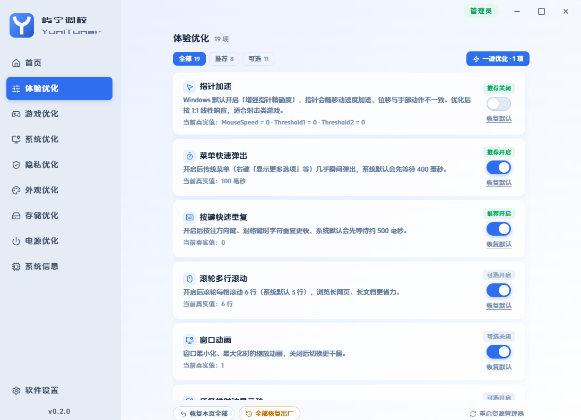Click the MouseSpeed = 0 value text
The height and width of the screenshot is (420, 581).
(x=245, y=122)
